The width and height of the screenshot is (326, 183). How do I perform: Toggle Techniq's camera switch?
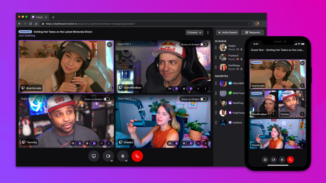coord(79,143)
